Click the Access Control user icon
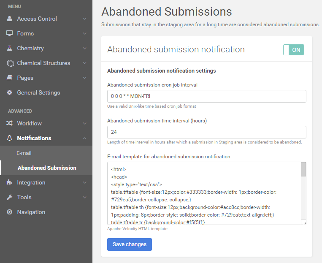Screen dimensions: 322x263 (9, 19)
